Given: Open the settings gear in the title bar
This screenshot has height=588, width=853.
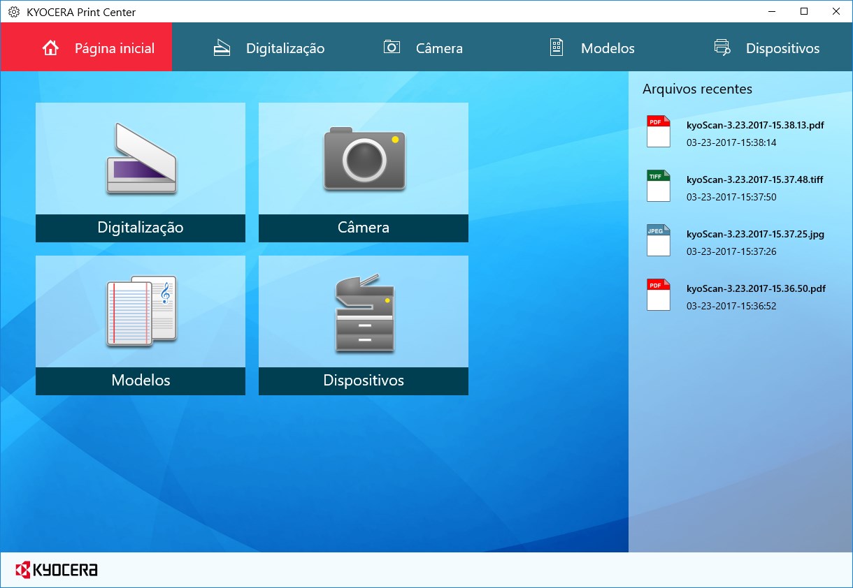Looking at the screenshot, I should (x=12, y=12).
